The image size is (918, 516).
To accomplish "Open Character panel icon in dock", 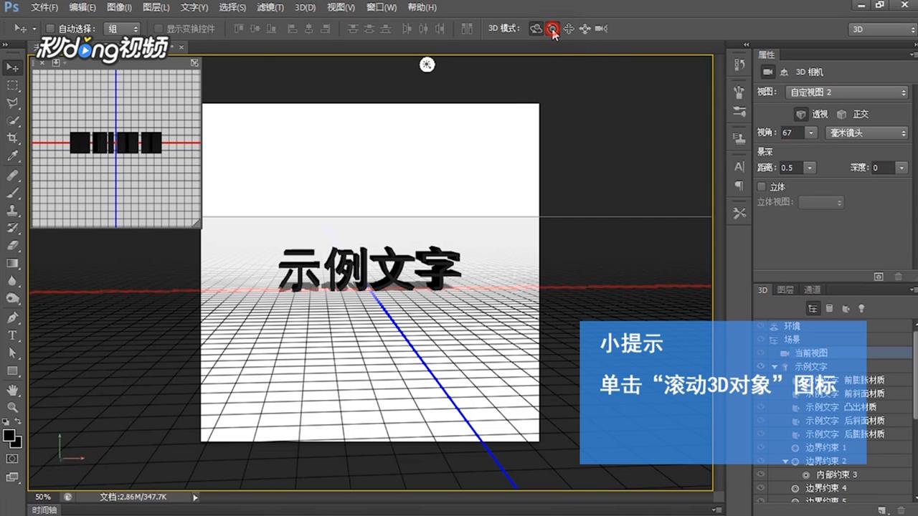I will pos(739,166).
